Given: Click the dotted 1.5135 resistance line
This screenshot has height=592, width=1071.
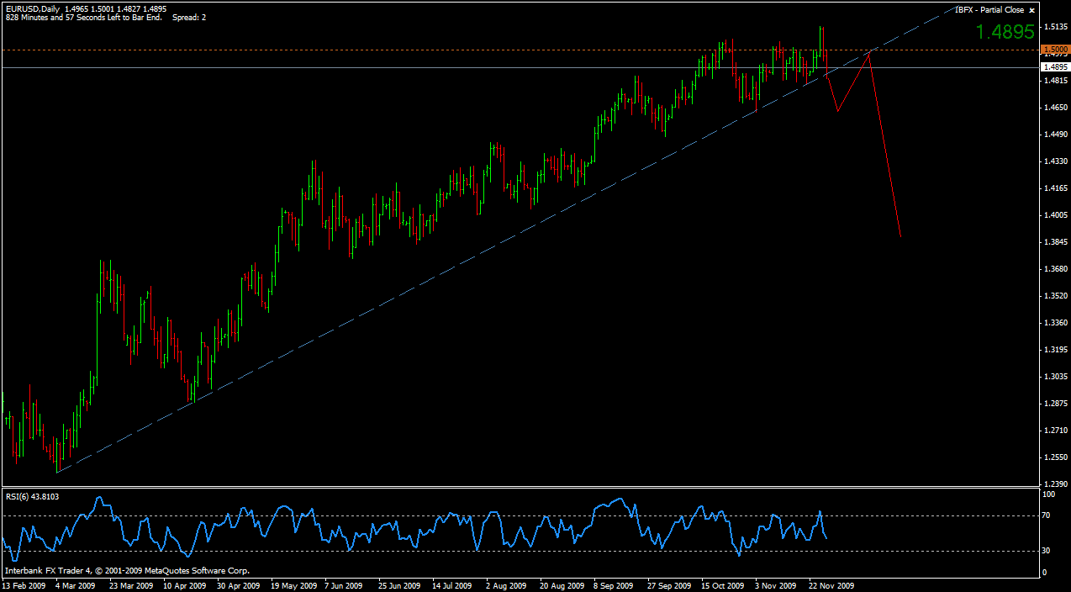Looking at the screenshot, I should coord(420,50).
